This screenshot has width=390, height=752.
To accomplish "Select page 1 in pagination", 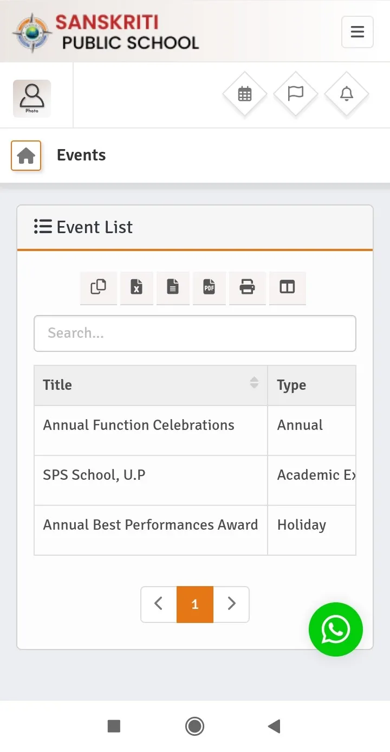I will [195, 604].
